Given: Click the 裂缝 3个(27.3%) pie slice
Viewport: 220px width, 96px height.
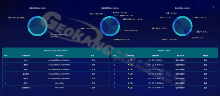Looking at the screenshot, I should [187, 22].
